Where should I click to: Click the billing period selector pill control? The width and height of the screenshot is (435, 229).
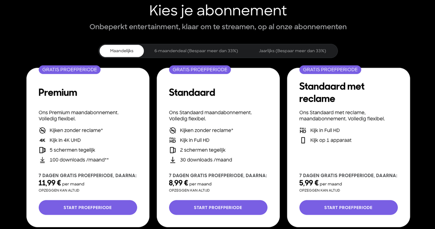[218, 51]
